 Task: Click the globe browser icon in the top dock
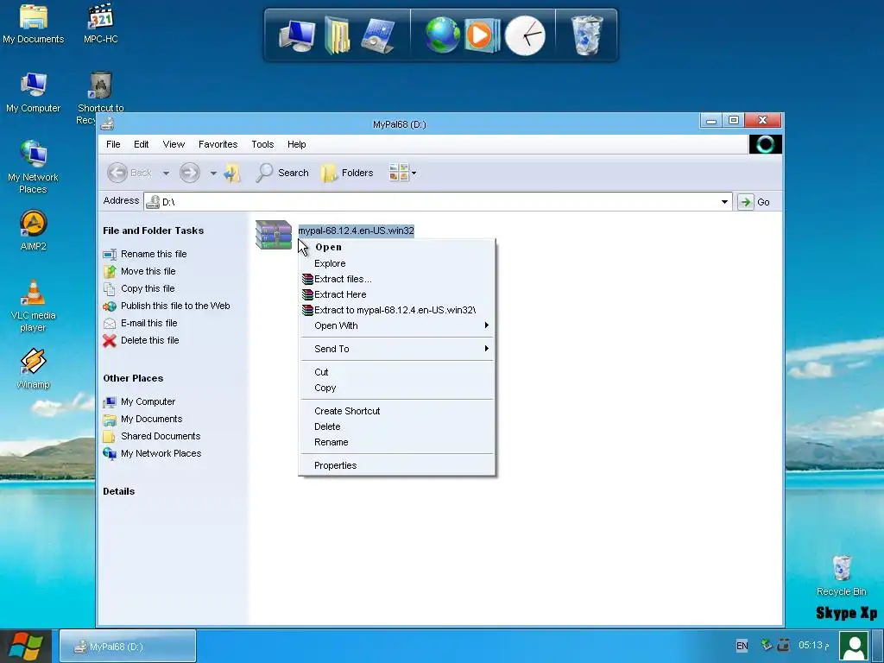tap(442, 35)
